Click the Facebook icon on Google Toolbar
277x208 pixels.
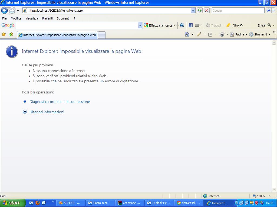(191, 25)
